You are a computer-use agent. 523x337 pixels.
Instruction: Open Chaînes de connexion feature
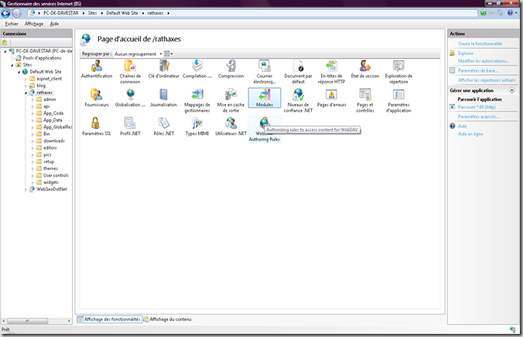point(130,72)
